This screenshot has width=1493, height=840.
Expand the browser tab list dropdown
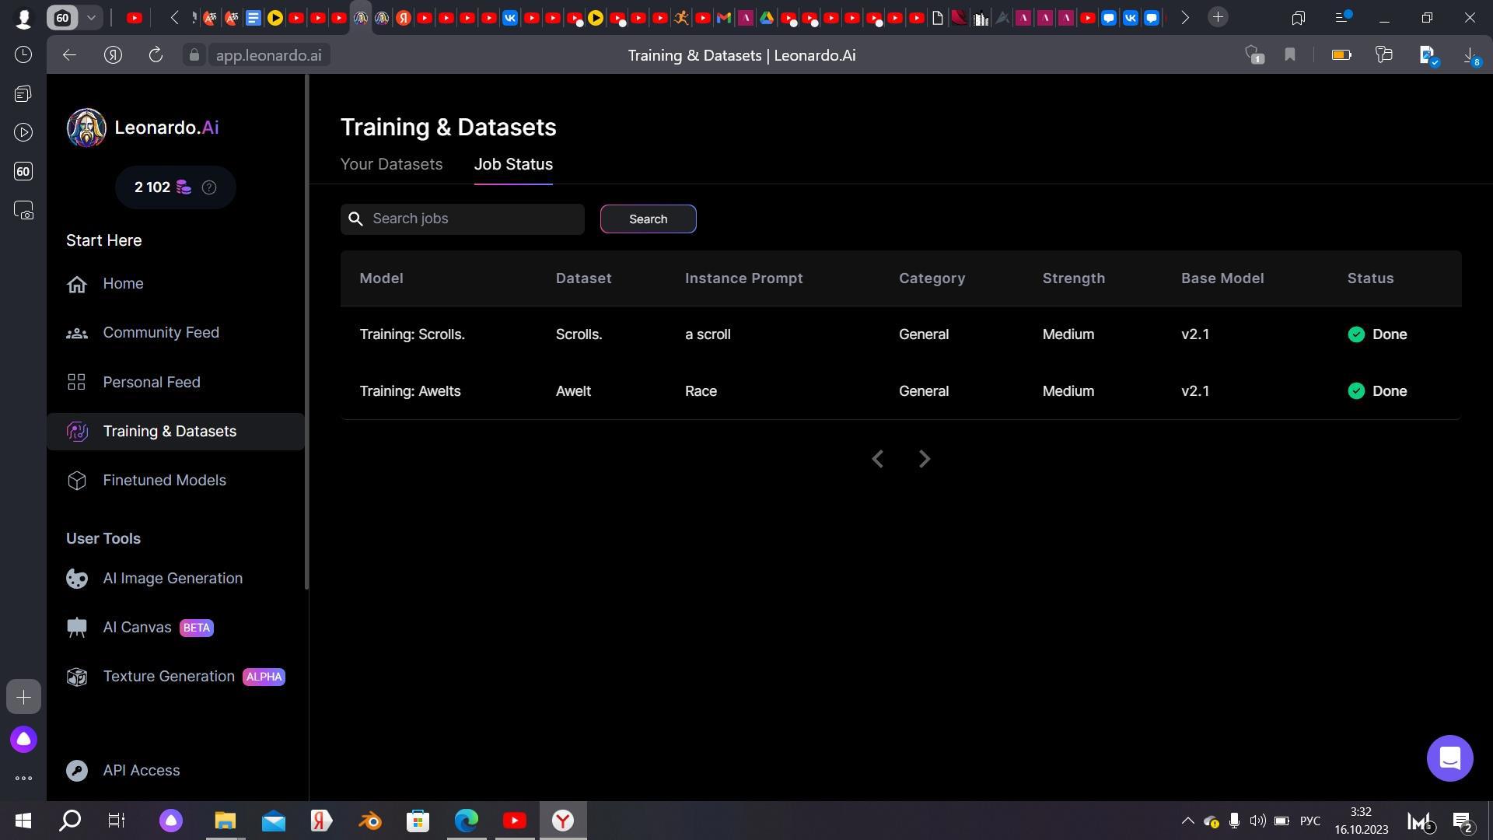click(91, 17)
